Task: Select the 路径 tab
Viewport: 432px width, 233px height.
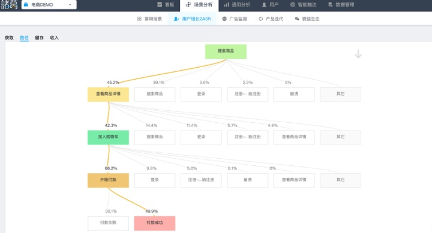Action: [24, 38]
